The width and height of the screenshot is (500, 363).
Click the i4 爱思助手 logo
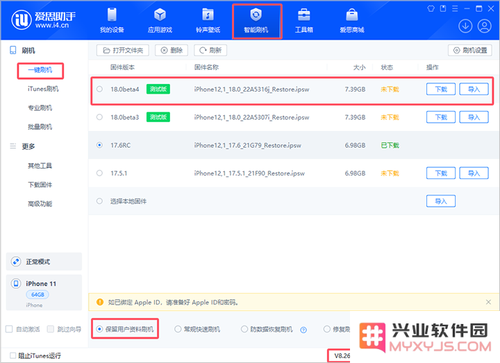tap(44, 19)
